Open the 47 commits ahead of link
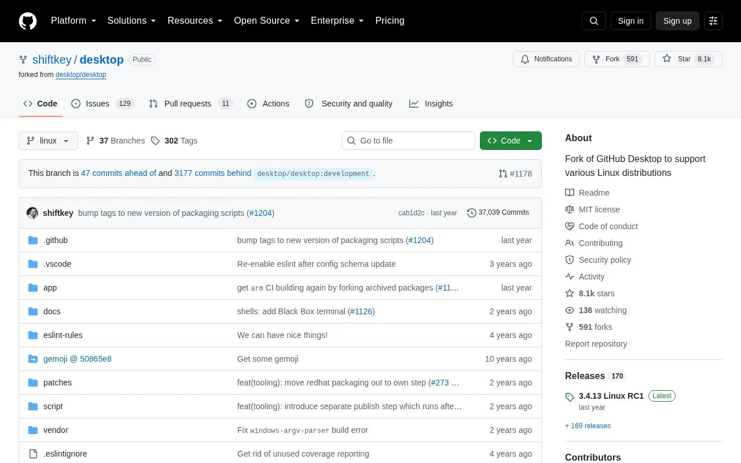The image size is (741, 463). [x=119, y=173]
